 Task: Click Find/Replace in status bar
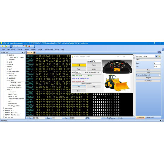click(111, 118)
